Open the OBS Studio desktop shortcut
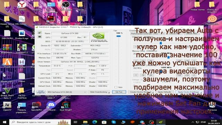 click(66, 6)
